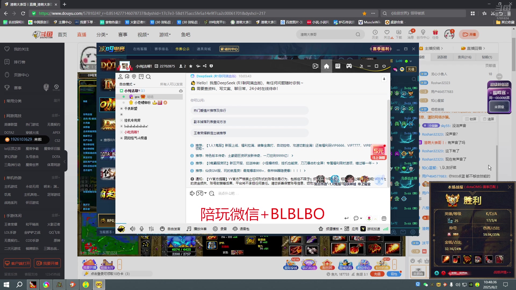
Task: Favorite the YY channel with star icon
Action: click(191, 66)
